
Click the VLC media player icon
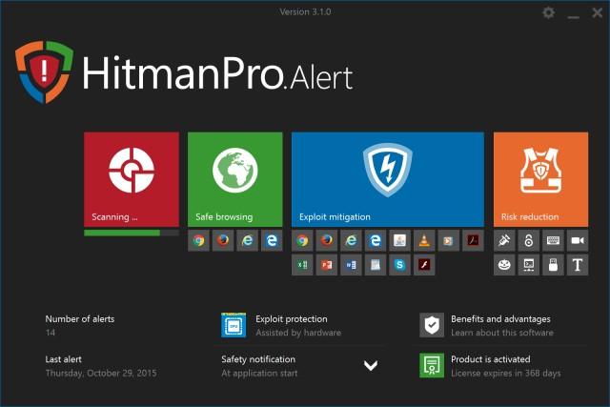click(x=423, y=241)
